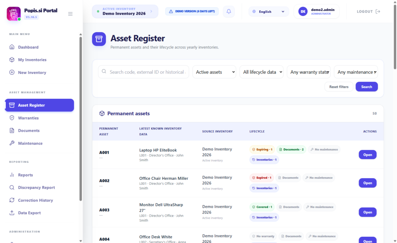Open Any warranty state dropdown

pos(309,72)
